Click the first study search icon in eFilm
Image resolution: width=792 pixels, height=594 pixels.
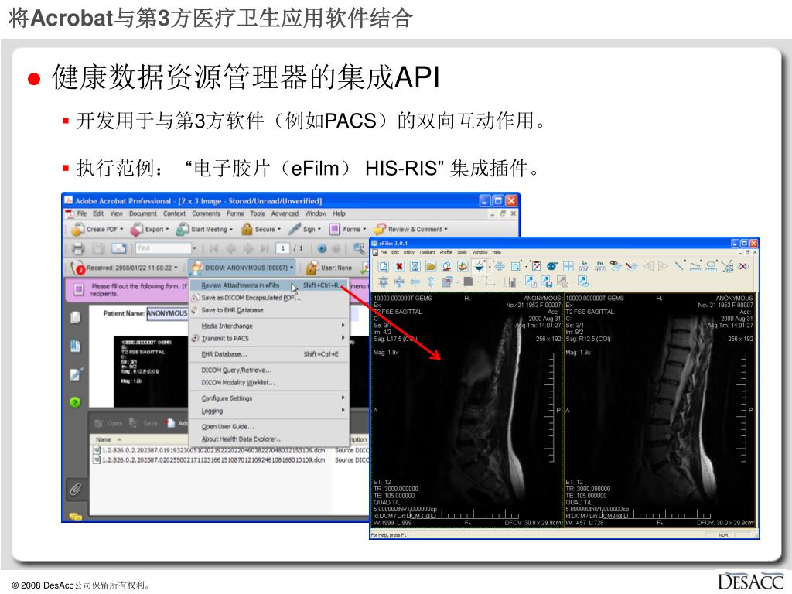(x=384, y=266)
